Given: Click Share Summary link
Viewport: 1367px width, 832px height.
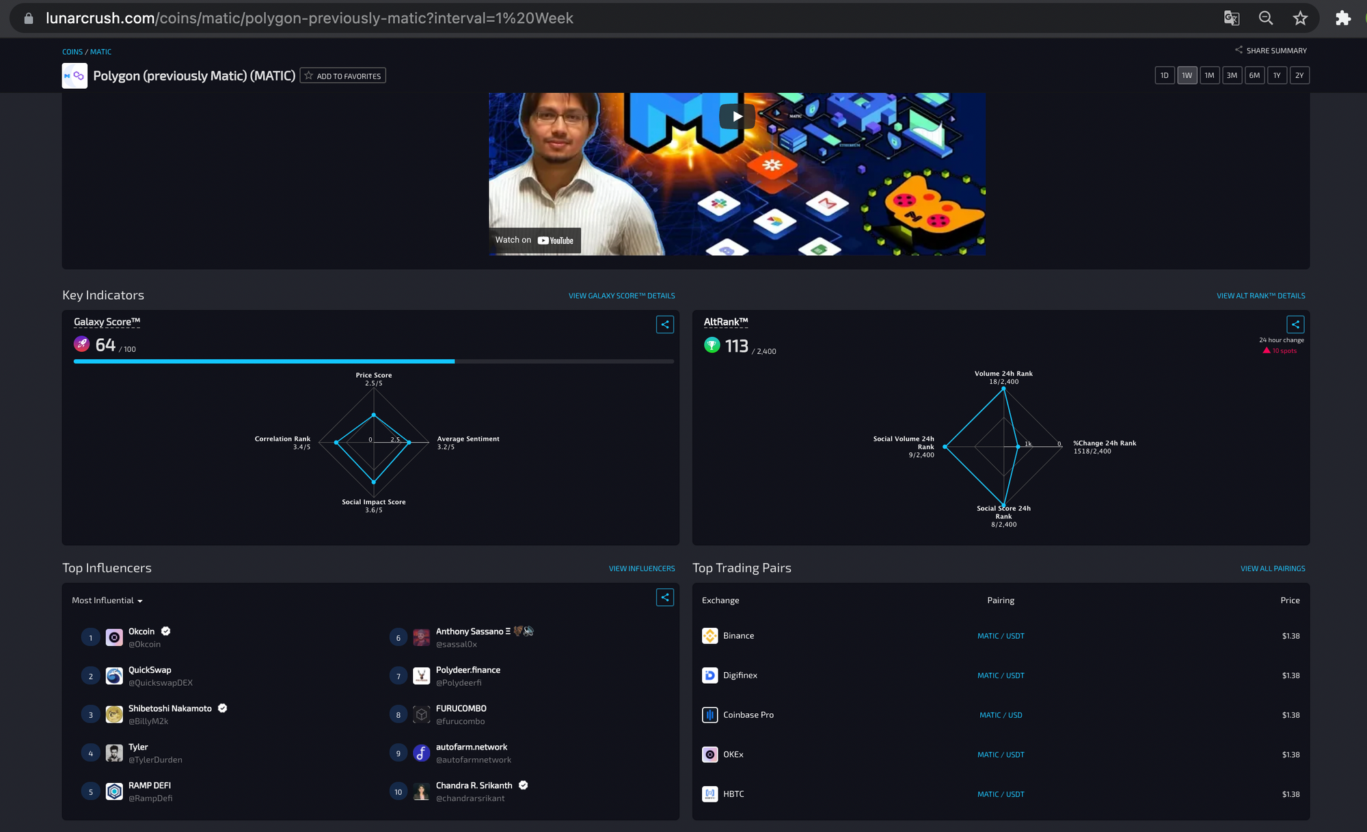Looking at the screenshot, I should coord(1271,51).
